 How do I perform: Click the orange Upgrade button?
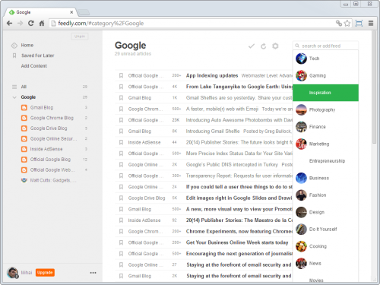[x=45, y=273]
